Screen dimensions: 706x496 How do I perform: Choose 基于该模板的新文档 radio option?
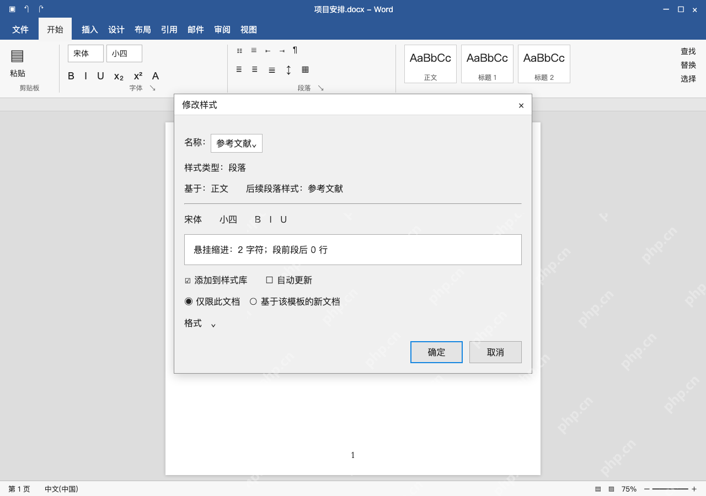[253, 301]
